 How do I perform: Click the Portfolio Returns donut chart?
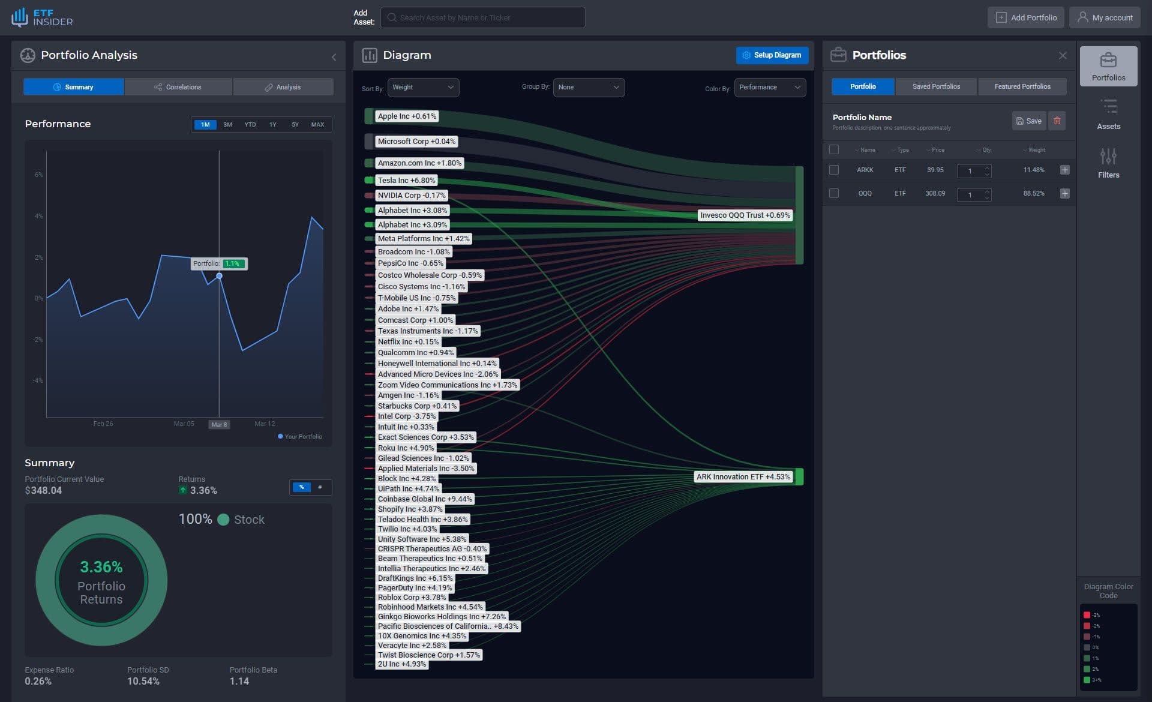(x=101, y=580)
